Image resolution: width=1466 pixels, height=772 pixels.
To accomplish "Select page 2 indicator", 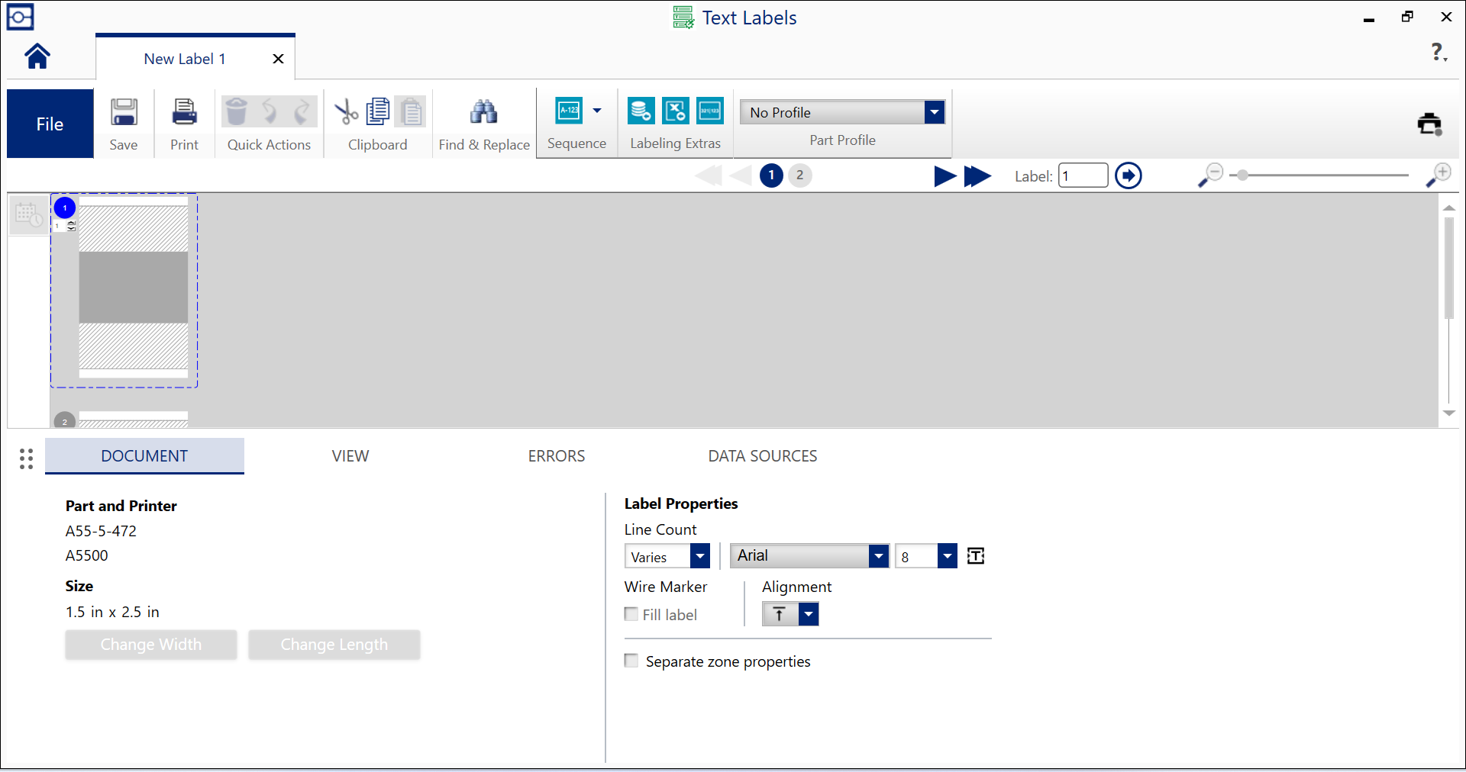I will [799, 175].
